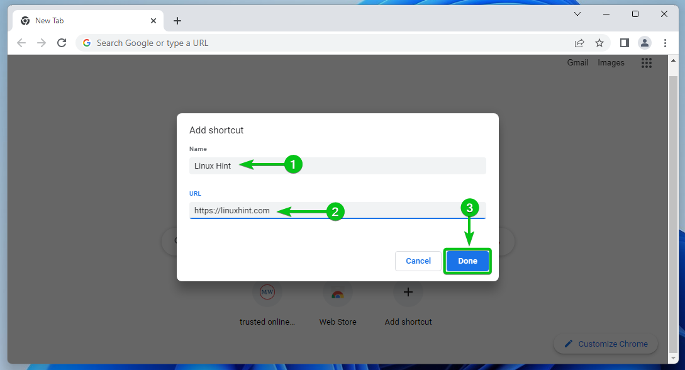
Task: Maximize the Chrome window
Action: [x=635, y=14]
